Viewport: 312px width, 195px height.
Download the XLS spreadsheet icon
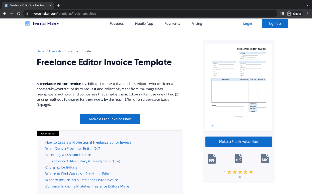[x=239, y=158]
